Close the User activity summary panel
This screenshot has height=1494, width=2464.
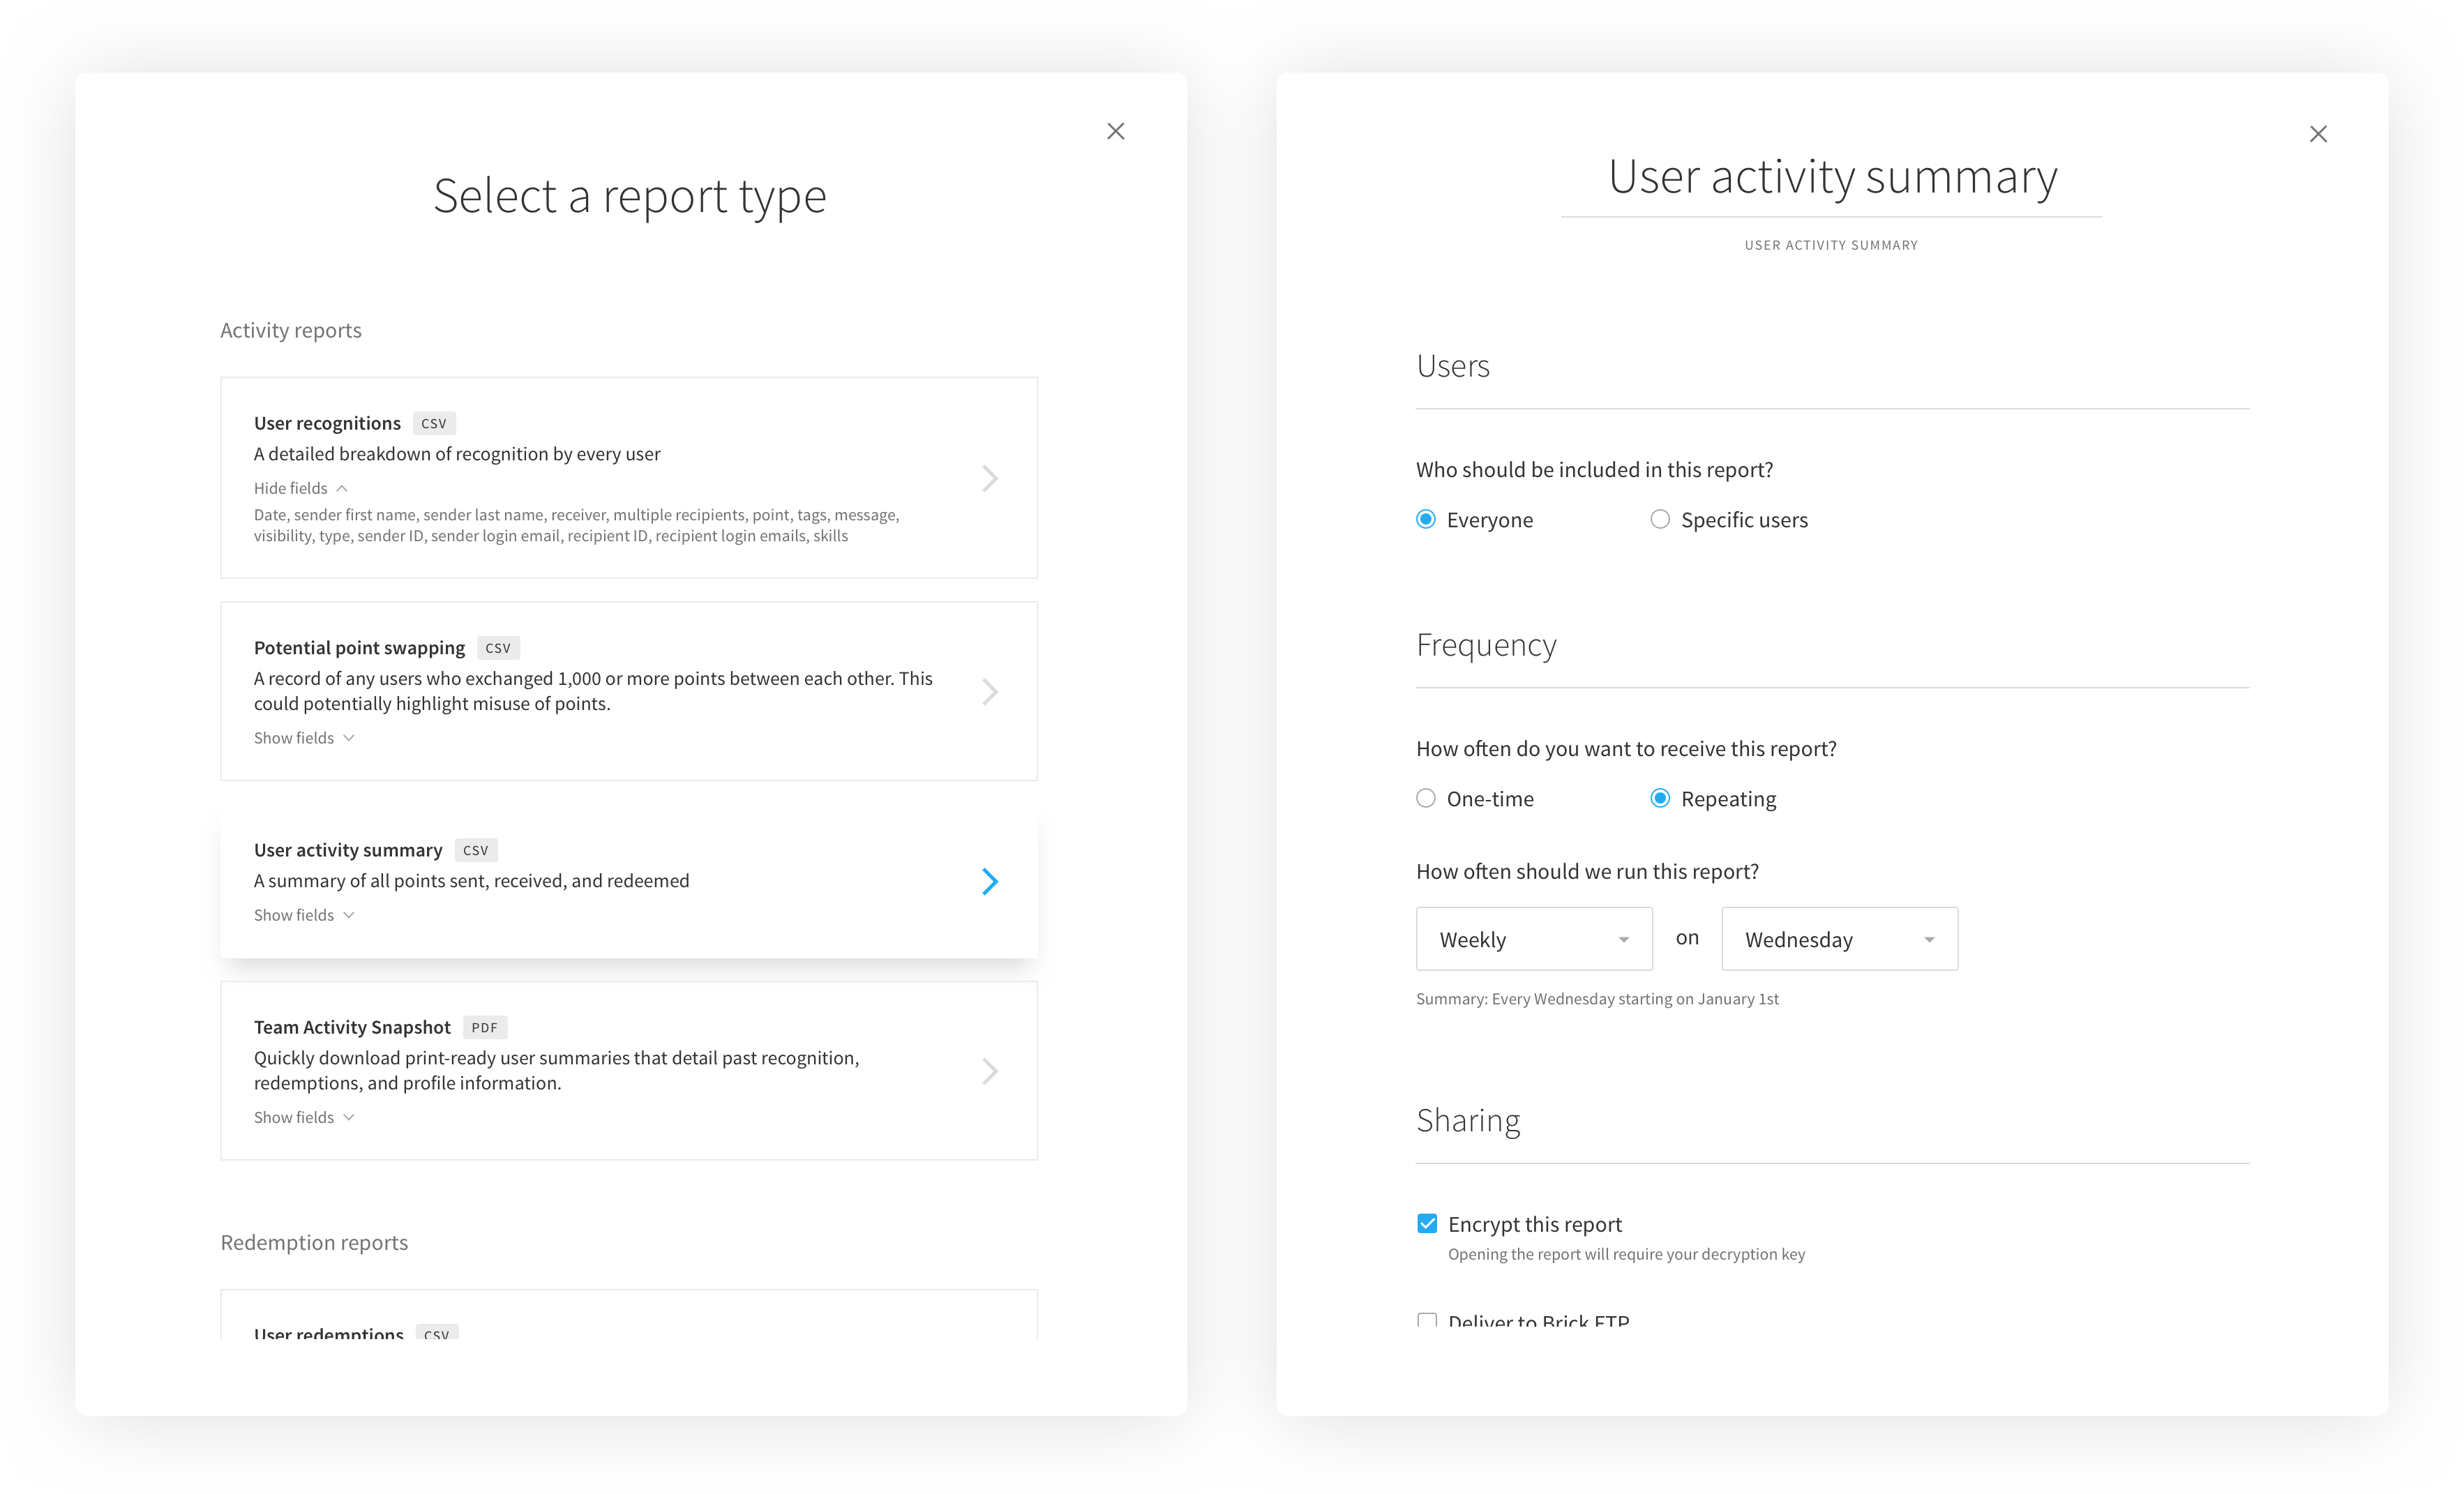[x=2317, y=134]
